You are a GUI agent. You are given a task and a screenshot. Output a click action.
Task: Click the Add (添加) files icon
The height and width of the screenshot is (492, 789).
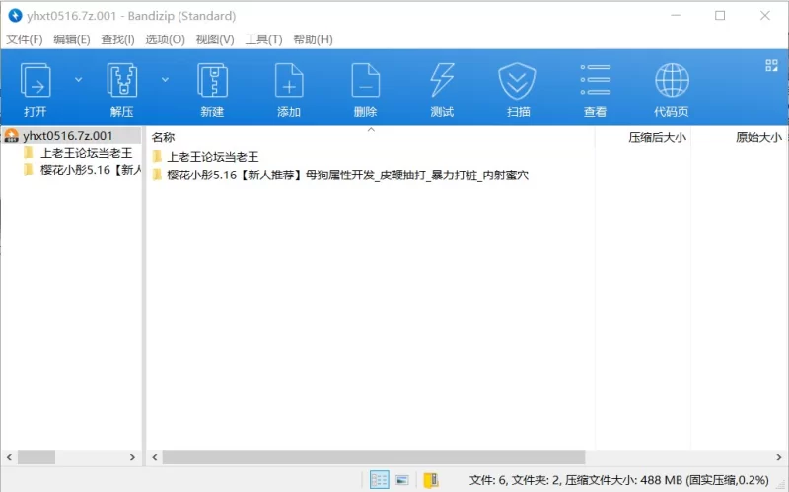click(289, 81)
